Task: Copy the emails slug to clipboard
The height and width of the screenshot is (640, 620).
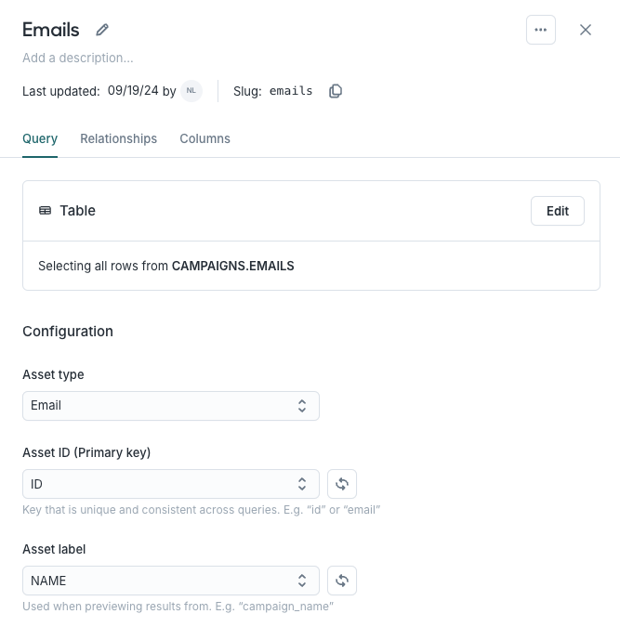Action: point(336,91)
